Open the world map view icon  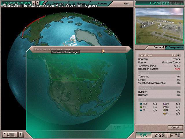pyautogui.click(x=143, y=135)
